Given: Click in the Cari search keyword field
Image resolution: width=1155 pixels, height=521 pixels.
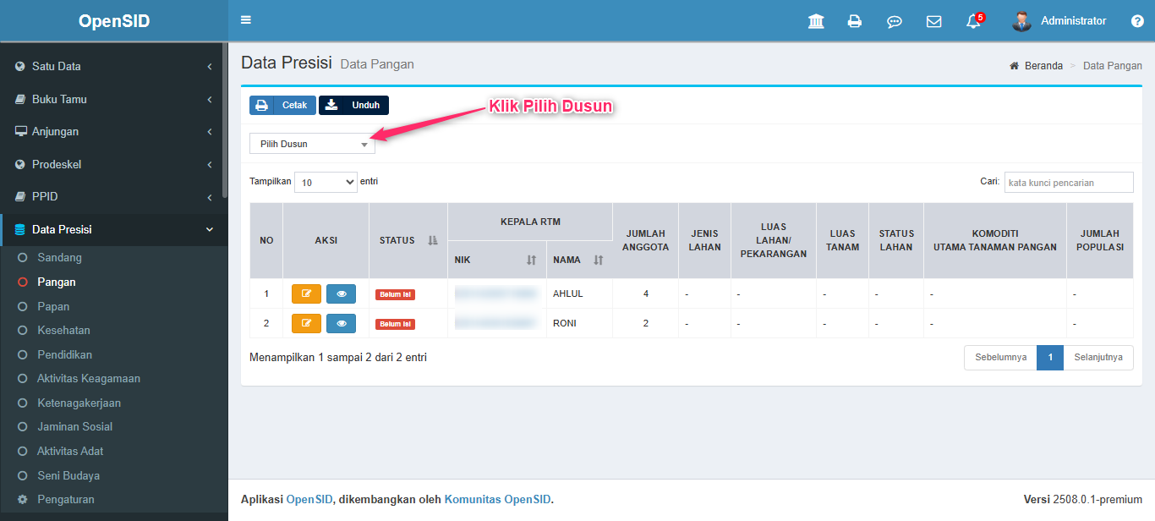Looking at the screenshot, I should pos(1069,182).
